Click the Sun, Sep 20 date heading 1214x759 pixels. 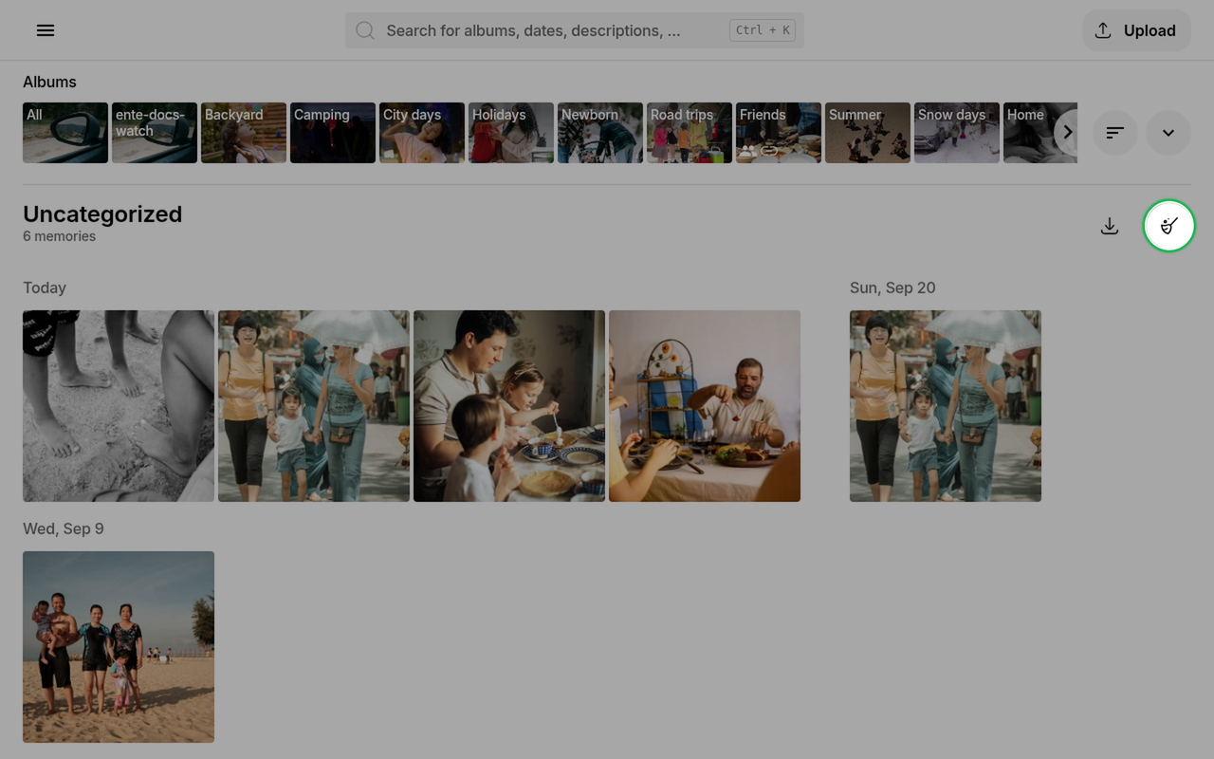(892, 287)
